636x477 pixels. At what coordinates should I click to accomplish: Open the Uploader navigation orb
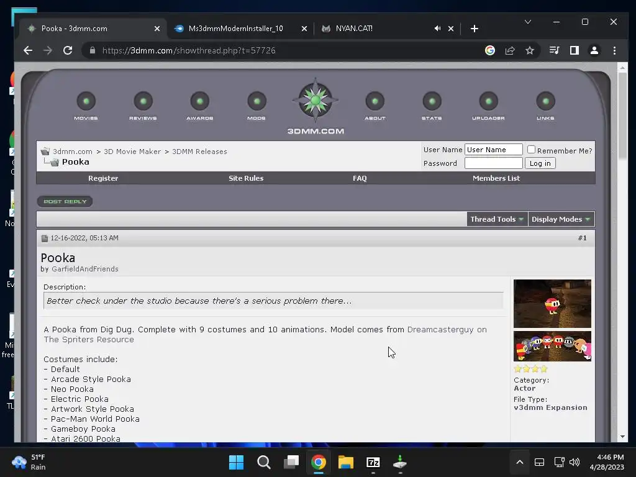click(489, 101)
